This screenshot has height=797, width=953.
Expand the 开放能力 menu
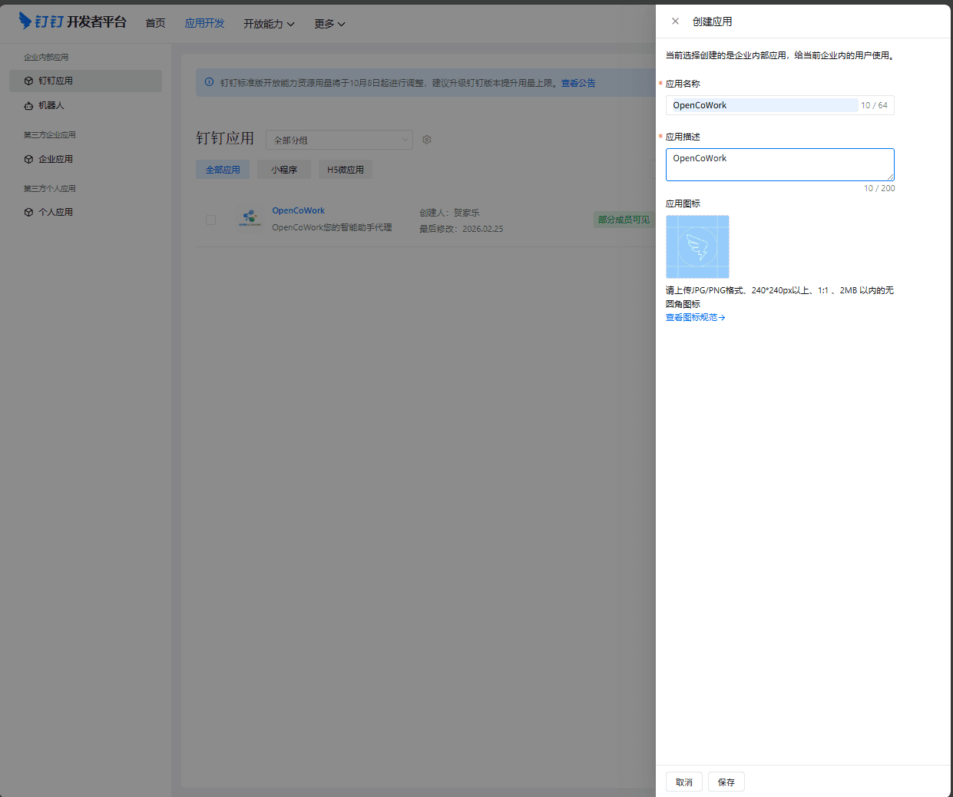tap(269, 24)
